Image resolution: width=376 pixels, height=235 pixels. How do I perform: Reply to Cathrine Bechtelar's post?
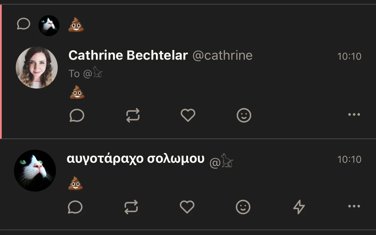point(77,115)
